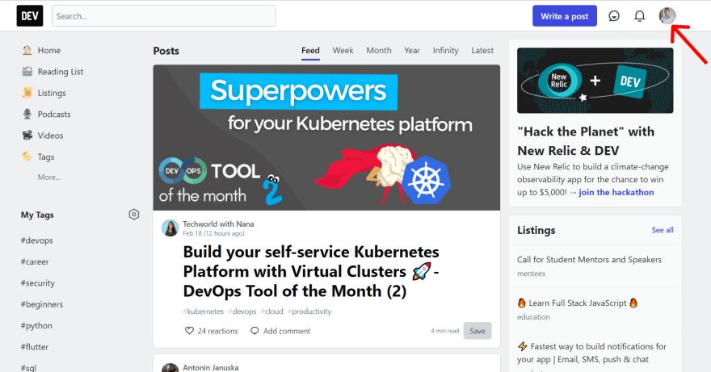Viewport: 711px width, 372px height.
Task: Click the #devops tag under the post title
Action: tap(242, 311)
